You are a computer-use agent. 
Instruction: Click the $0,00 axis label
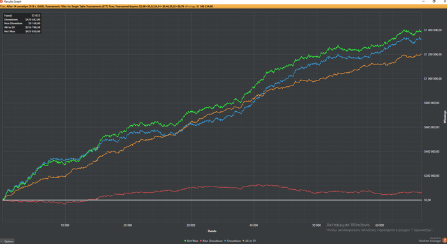427,200
